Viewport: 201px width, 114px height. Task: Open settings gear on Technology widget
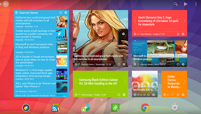click(x=124, y=95)
